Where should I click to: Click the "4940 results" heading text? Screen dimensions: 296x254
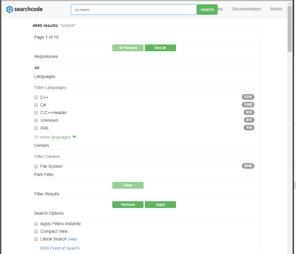pos(46,25)
